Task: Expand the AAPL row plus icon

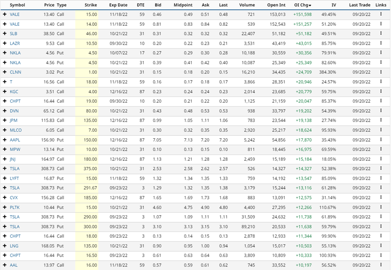Action: 5,140
